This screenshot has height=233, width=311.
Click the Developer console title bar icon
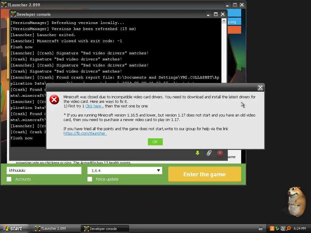[x=13, y=14]
